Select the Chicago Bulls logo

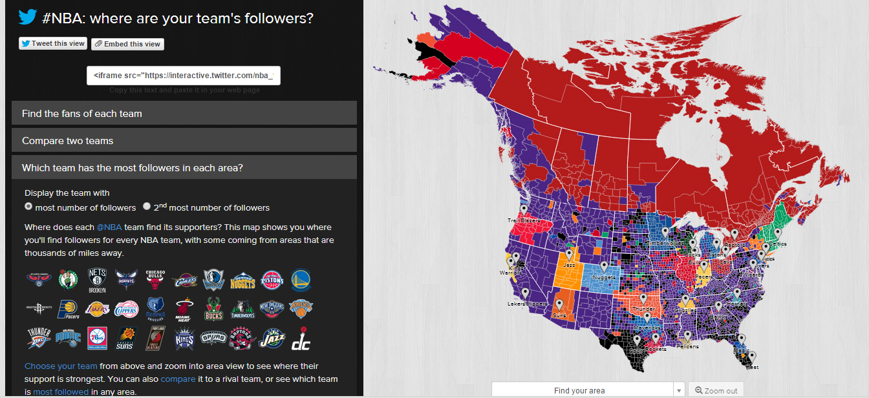(156, 280)
